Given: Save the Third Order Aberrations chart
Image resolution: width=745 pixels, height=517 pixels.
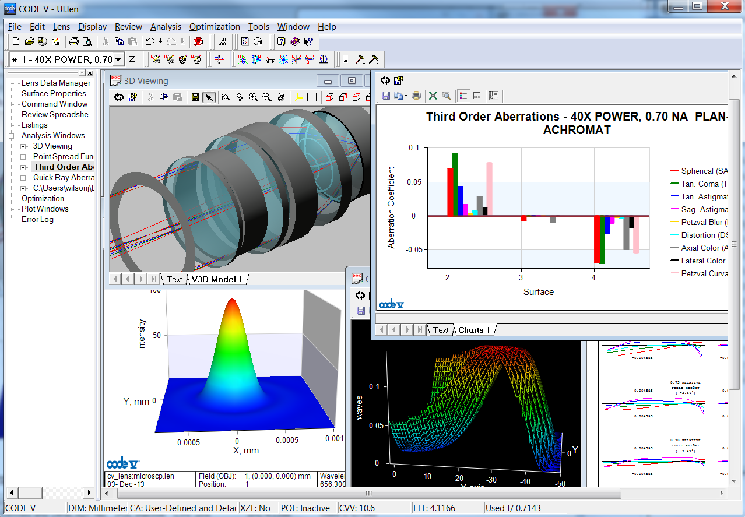Looking at the screenshot, I should (386, 96).
